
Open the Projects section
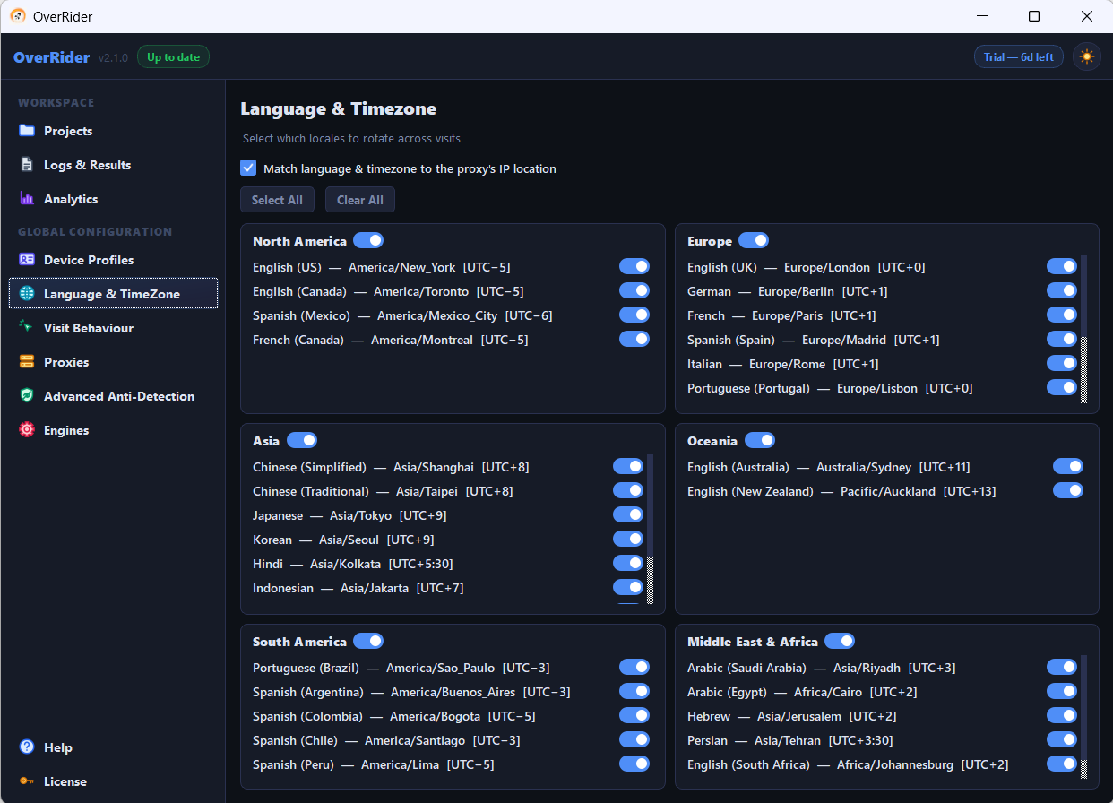tap(113, 131)
